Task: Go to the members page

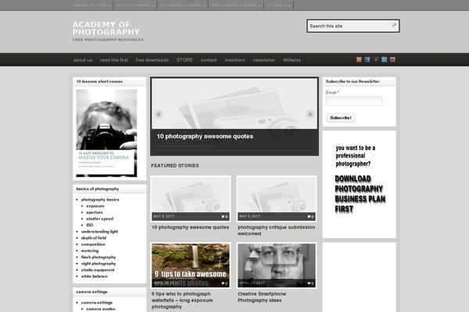Action: pos(234,60)
